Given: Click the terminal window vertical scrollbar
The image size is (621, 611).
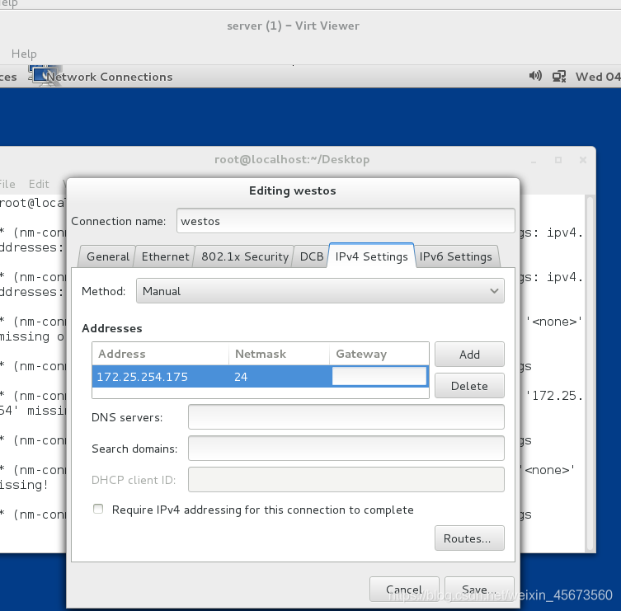Looking at the screenshot, I should (x=590, y=373).
